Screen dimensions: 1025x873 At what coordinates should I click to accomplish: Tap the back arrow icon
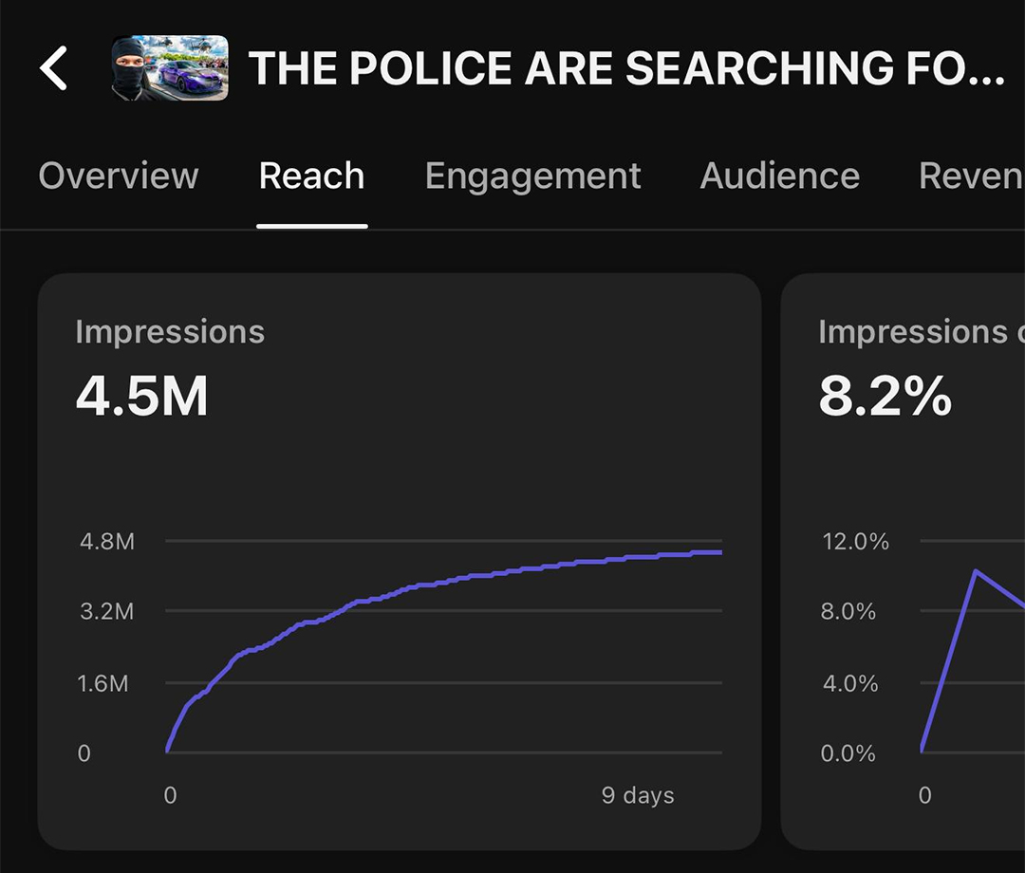coord(54,68)
